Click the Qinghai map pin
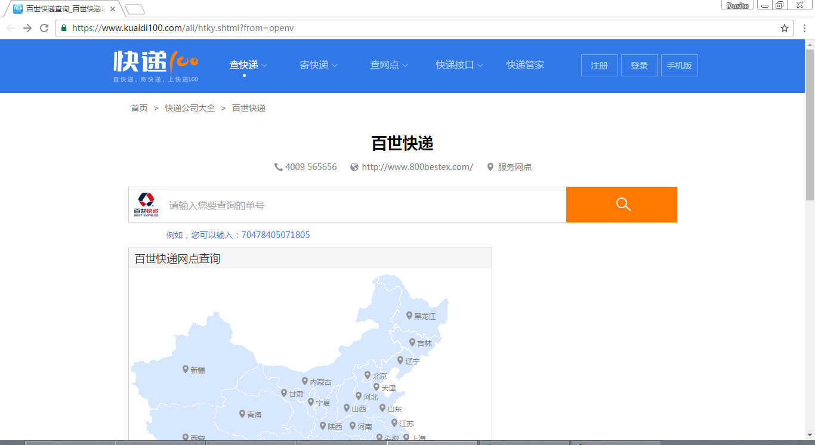 [x=242, y=413]
